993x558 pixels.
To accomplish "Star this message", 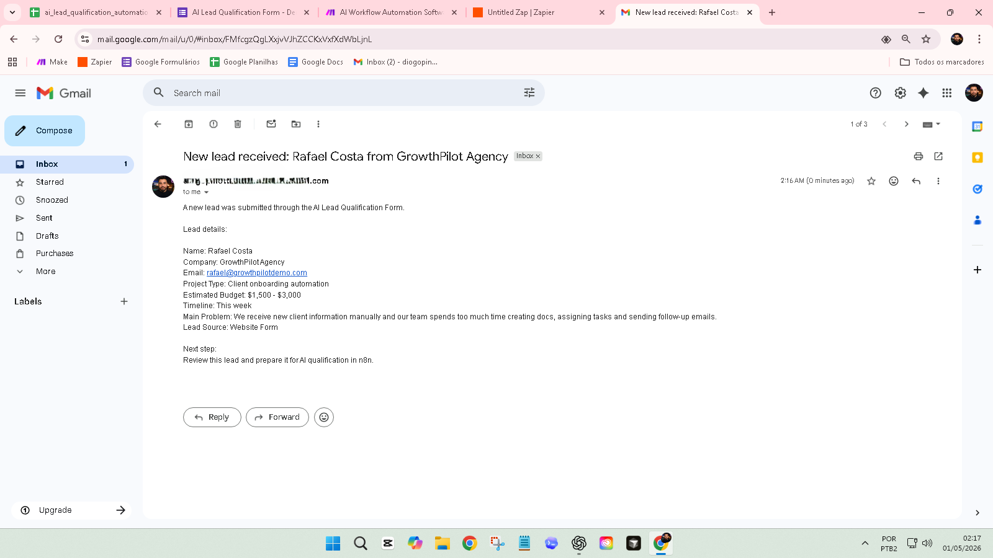I will click(x=871, y=181).
